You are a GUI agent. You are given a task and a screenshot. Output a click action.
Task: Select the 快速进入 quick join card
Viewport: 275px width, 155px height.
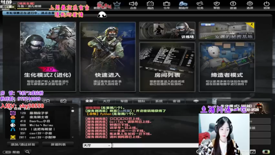click(108, 57)
